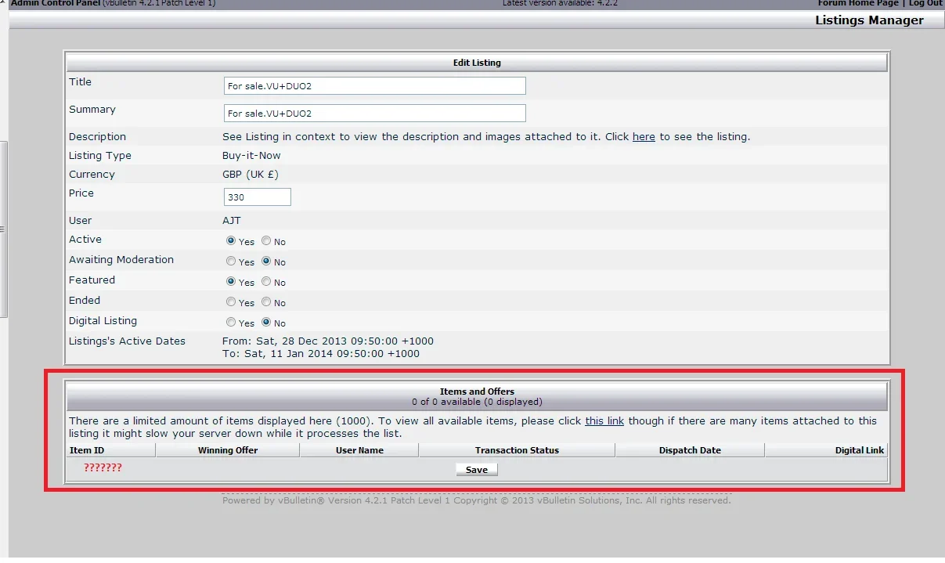
Task: Select No for Digital Listing
Action: [266, 323]
